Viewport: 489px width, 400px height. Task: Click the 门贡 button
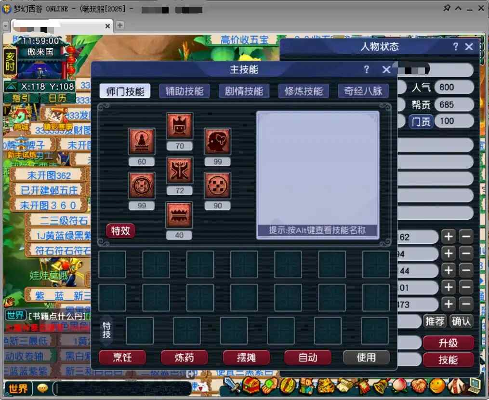coord(421,121)
